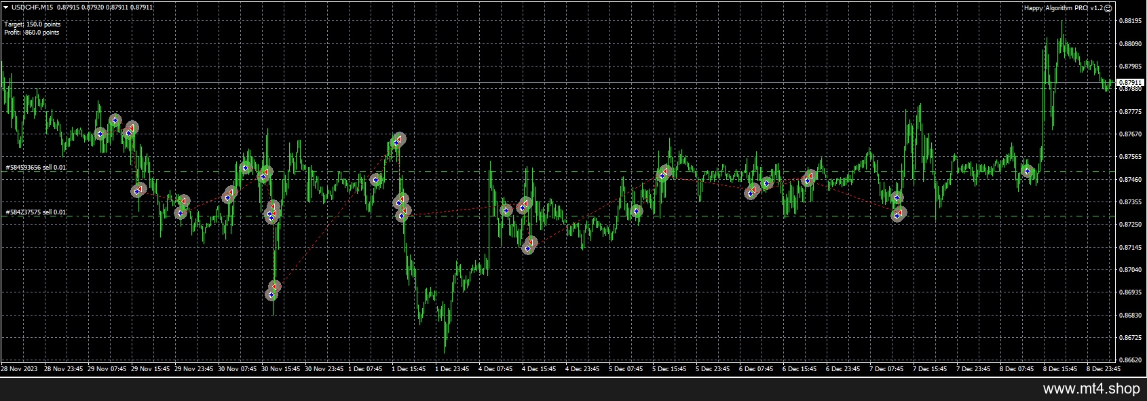Click the 0.86830 price scale label
The image size is (1147, 401).
click(1129, 316)
